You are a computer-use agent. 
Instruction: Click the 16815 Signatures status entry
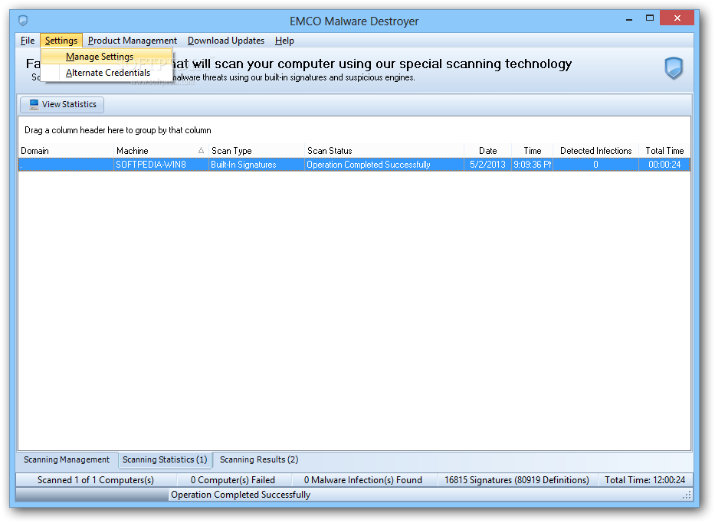(517, 480)
